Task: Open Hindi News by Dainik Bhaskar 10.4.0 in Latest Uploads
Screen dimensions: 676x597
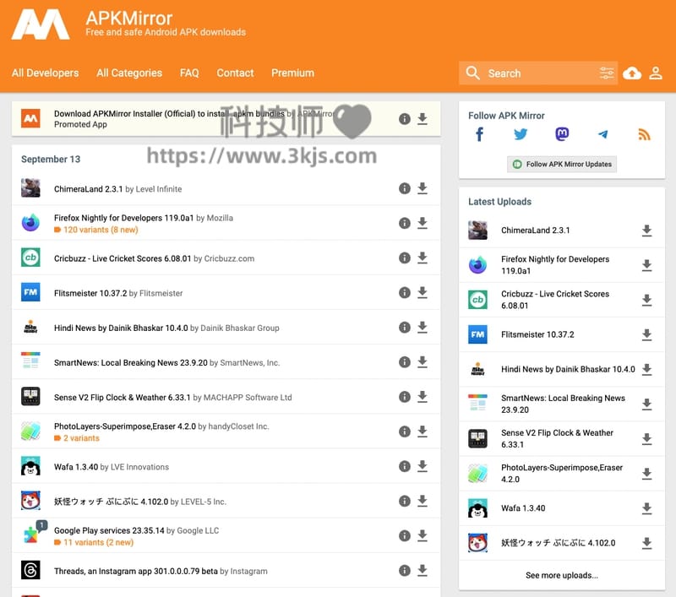Action: point(568,369)
